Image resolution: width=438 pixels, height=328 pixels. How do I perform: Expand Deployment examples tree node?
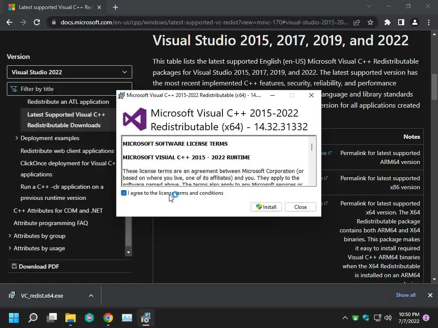click(x=17, y=138)
